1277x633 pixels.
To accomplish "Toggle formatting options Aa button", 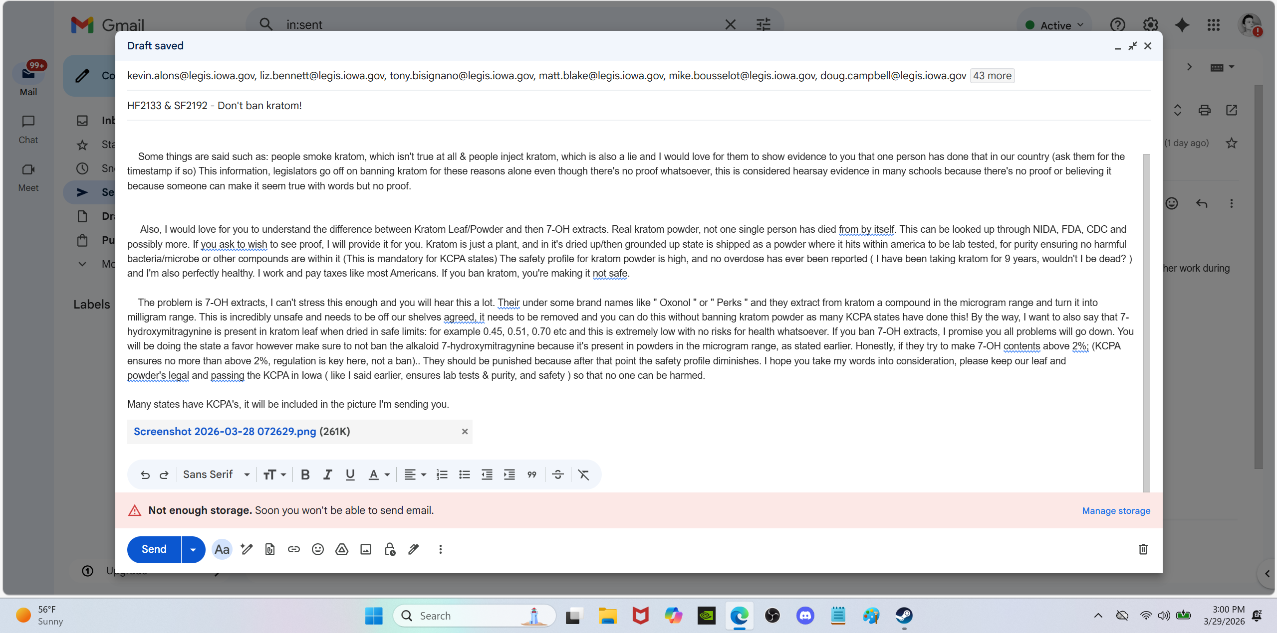I will 222,549.
